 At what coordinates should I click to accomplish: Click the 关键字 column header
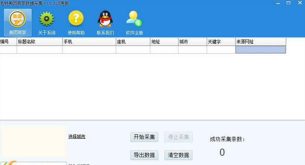coord(221,42)
